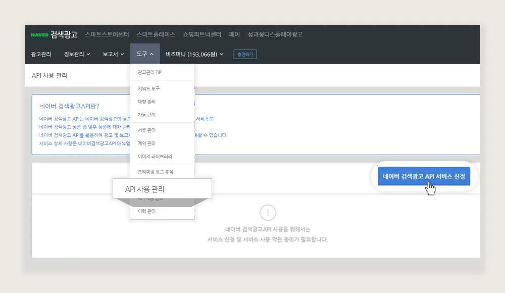Screen dimensions: 505x293
Task: Click the 충전하기 button
Action: (x=245, y=55)
